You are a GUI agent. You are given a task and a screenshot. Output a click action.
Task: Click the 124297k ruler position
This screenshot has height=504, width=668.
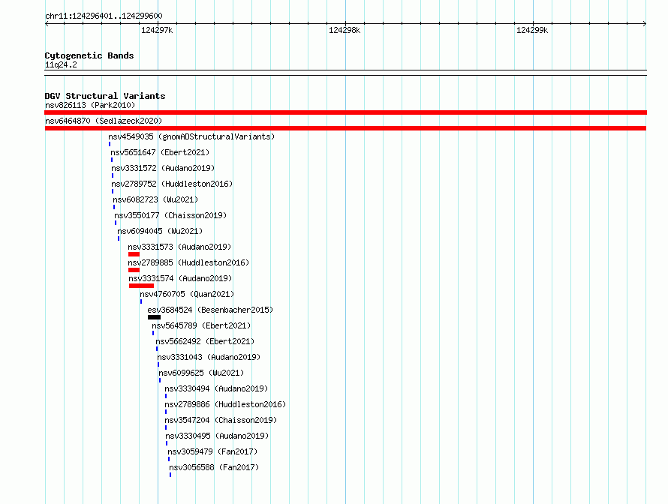click(x=157, y=30)
